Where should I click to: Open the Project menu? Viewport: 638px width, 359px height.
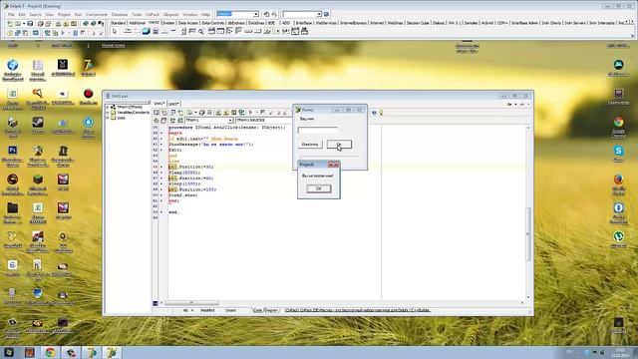click(64, 14)
